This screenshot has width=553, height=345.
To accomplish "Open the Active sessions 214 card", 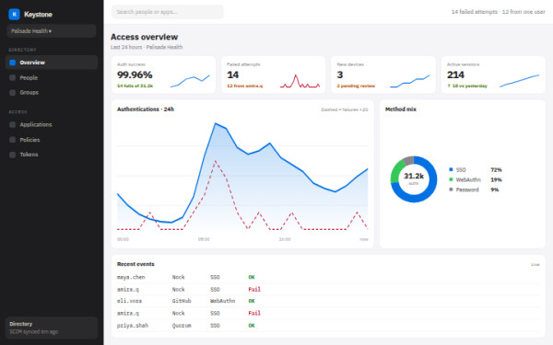I will 493,75.
